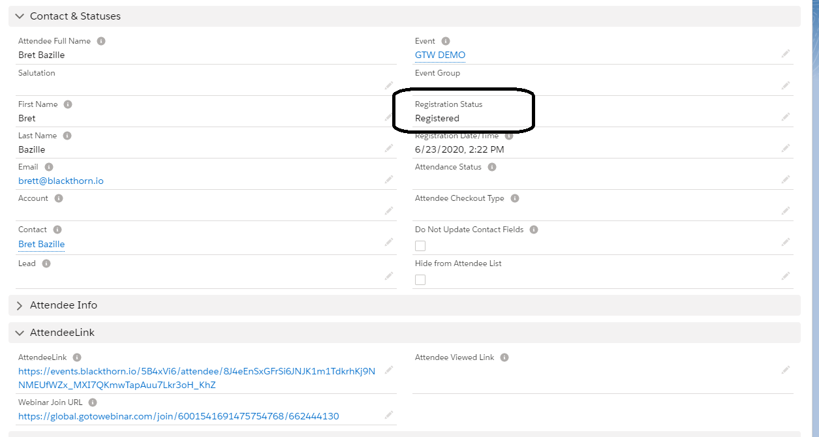Collapse the AttendeeLink section
The width and height of the screenshot is (819, 437).
pyautogui.click(x=20, y=333)
